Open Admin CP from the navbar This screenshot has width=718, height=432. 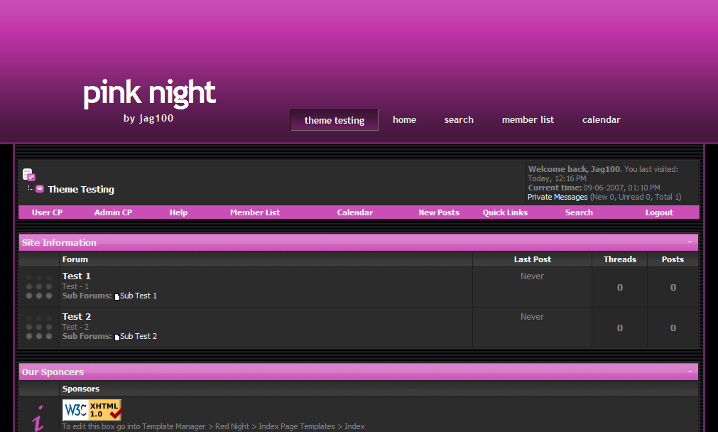point(113,212)
